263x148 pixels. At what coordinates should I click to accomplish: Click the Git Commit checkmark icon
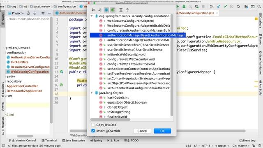click(225, 7)
